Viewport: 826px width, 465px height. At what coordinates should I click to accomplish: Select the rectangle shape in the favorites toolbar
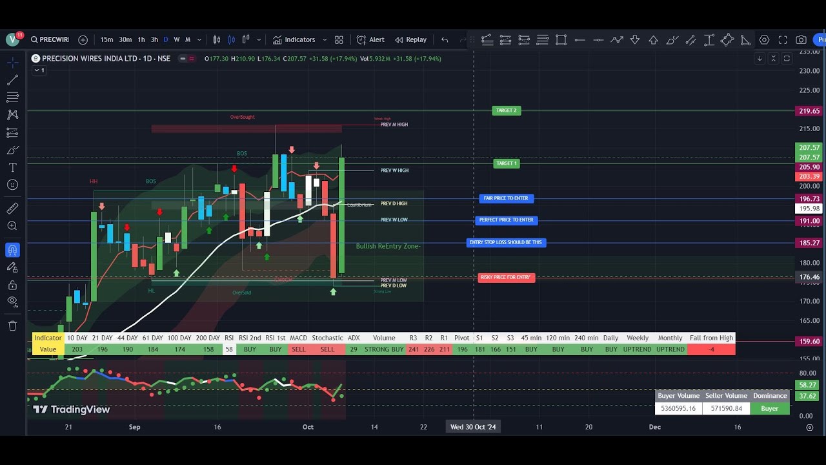pos(561,39)
